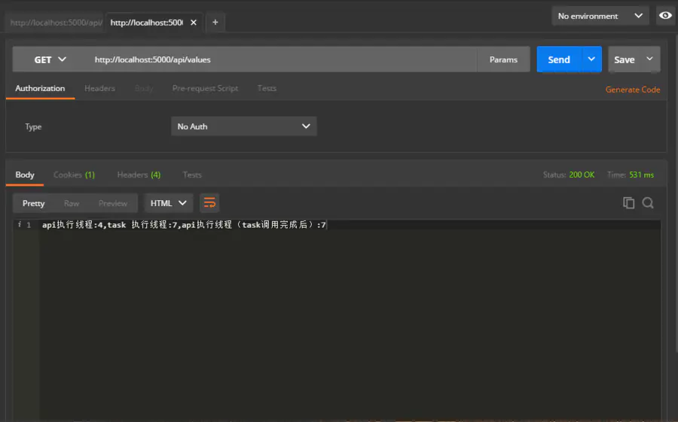Screen dimensions: 678x422
Task: Click the response text on line 1
Action: click(184, 225)
